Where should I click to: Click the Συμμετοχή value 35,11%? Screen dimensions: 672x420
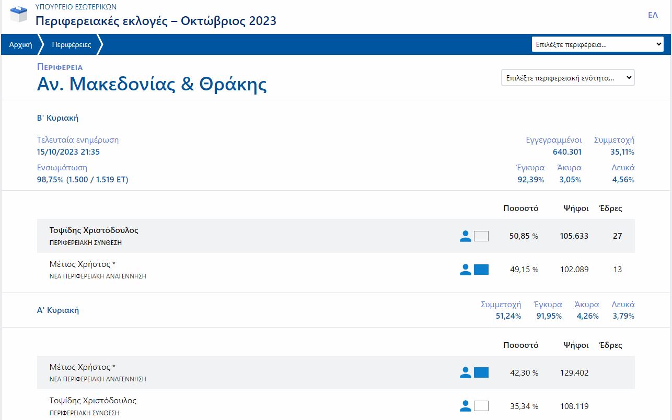[x=622, y=152]
